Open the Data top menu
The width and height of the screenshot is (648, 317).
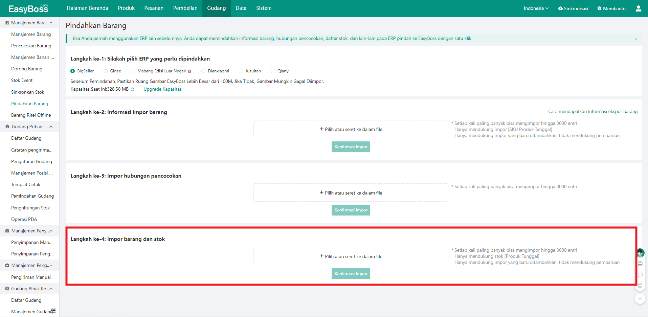tap(241, 8)
